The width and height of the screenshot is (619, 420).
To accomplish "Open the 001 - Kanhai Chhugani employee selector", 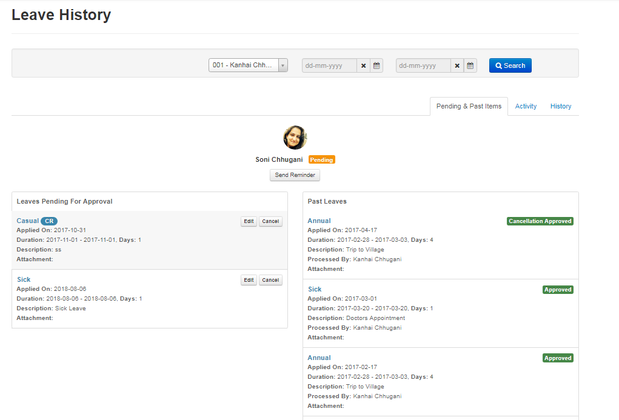I will point(243,65).
